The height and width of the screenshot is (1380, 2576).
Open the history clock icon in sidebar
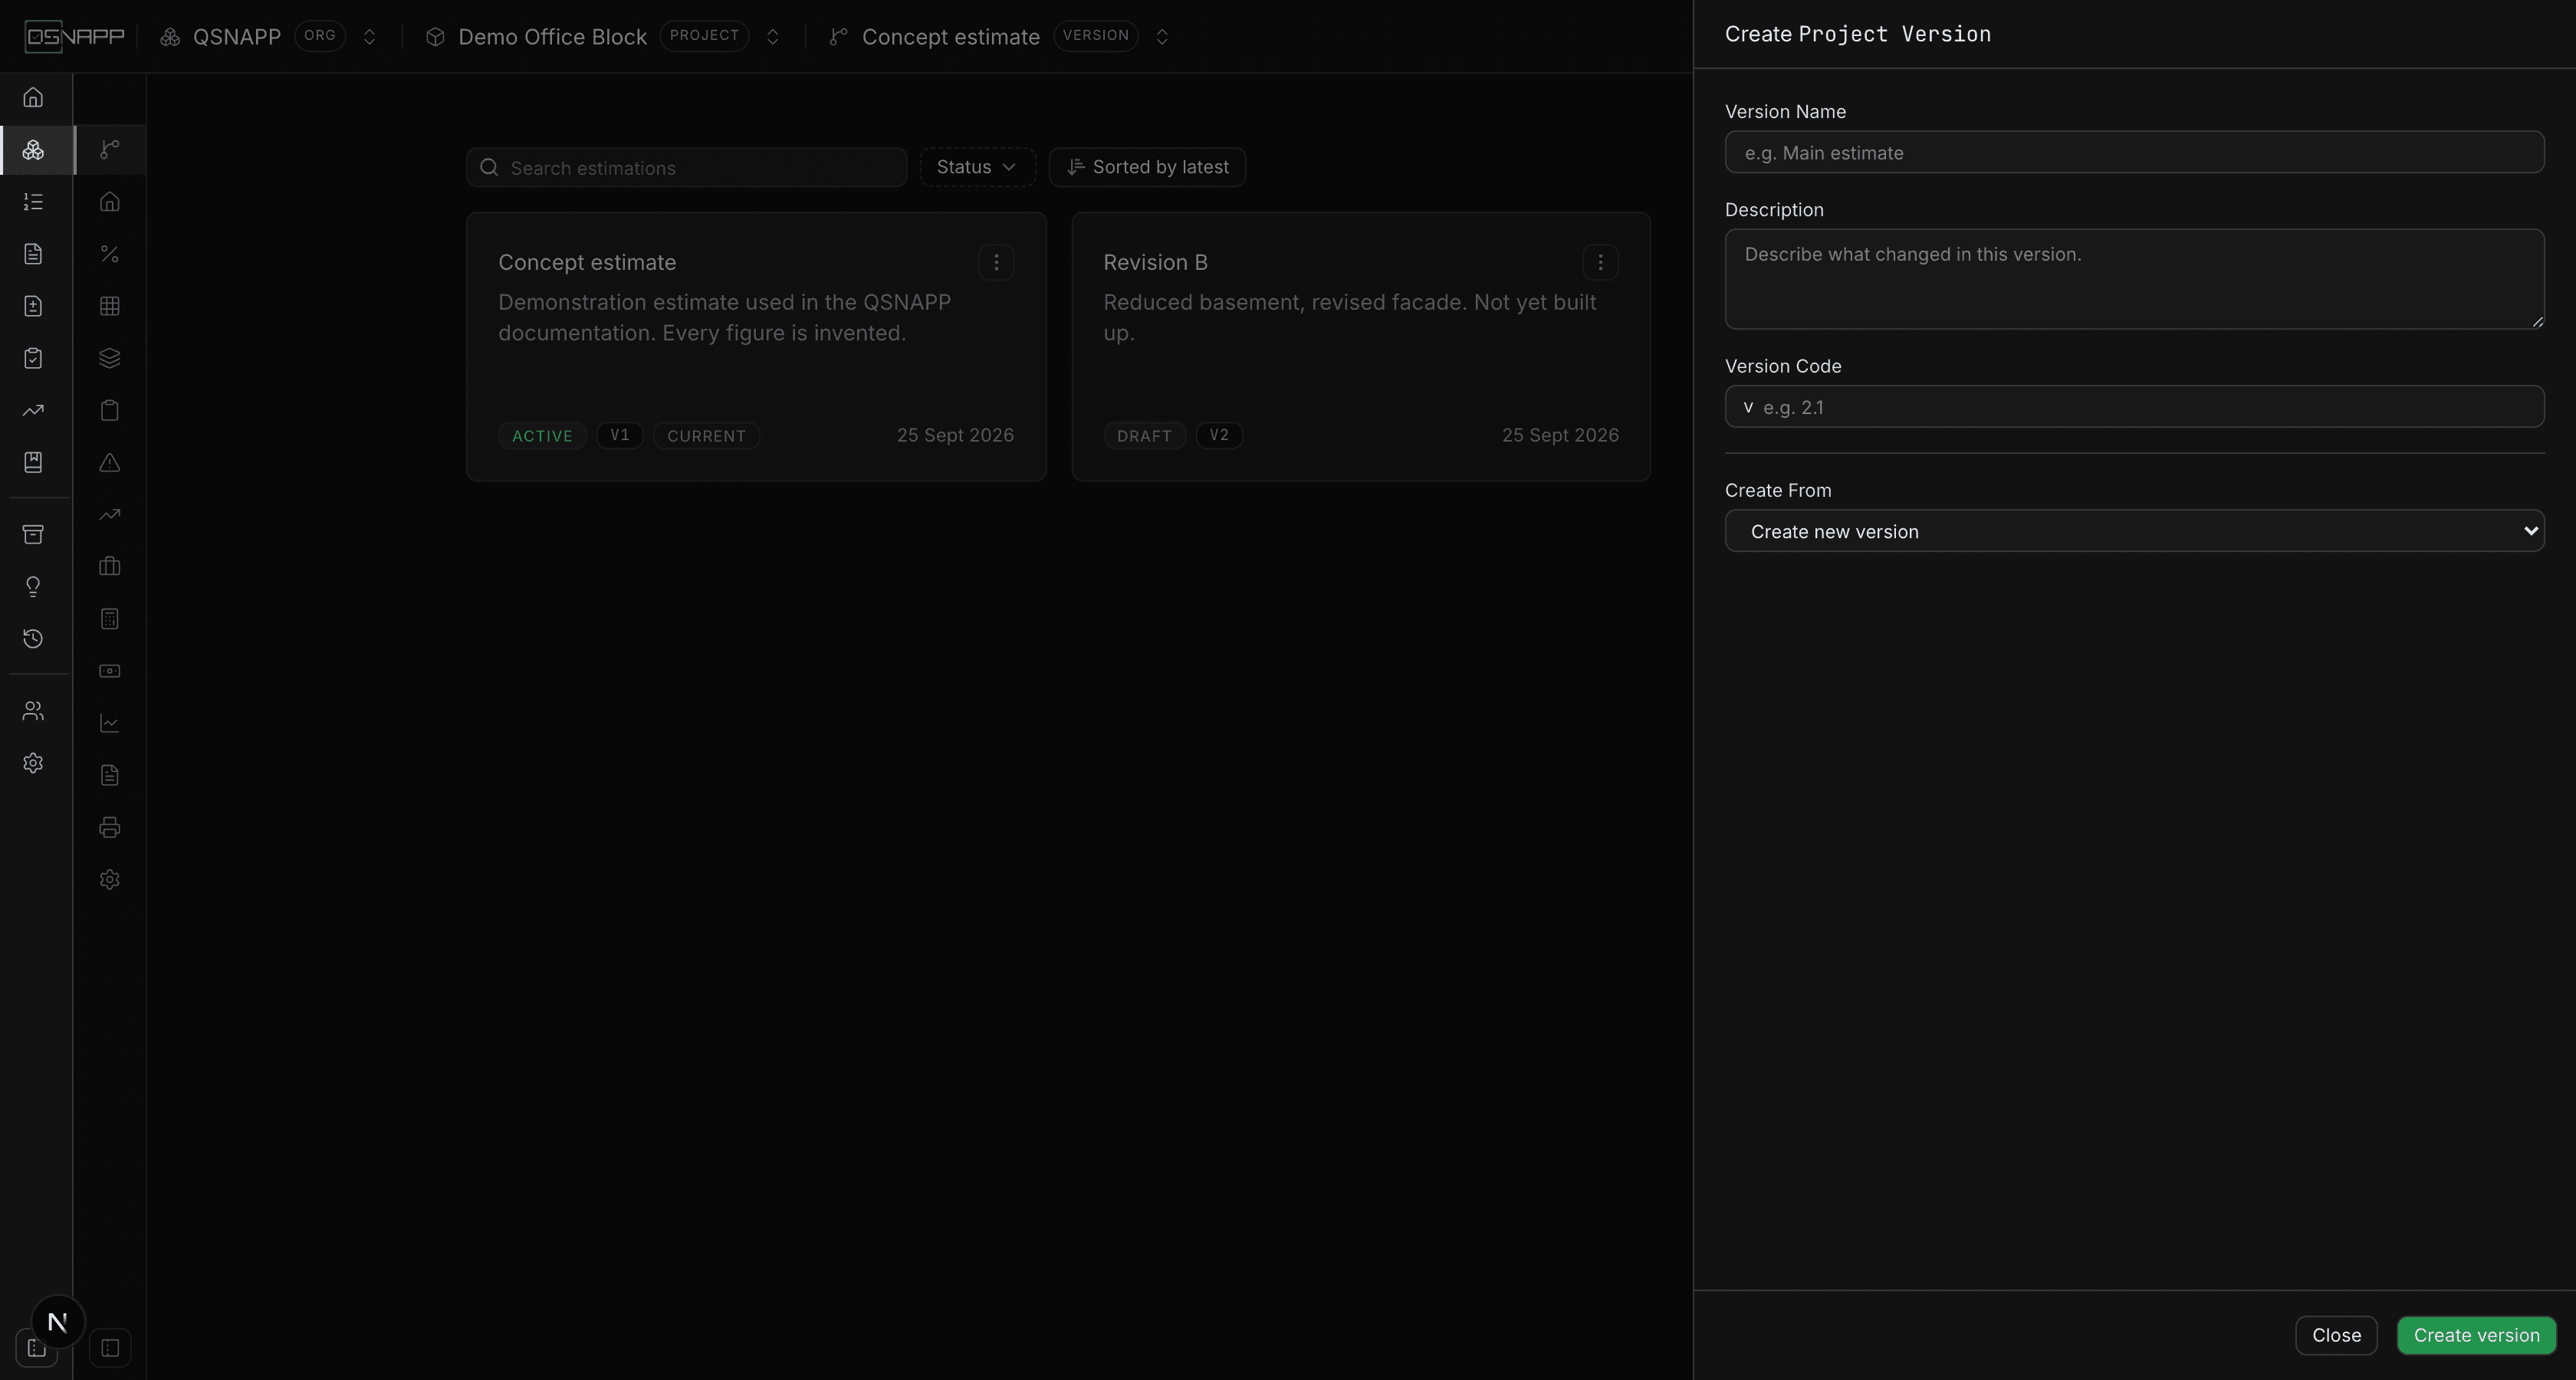(x=33, y=638)
